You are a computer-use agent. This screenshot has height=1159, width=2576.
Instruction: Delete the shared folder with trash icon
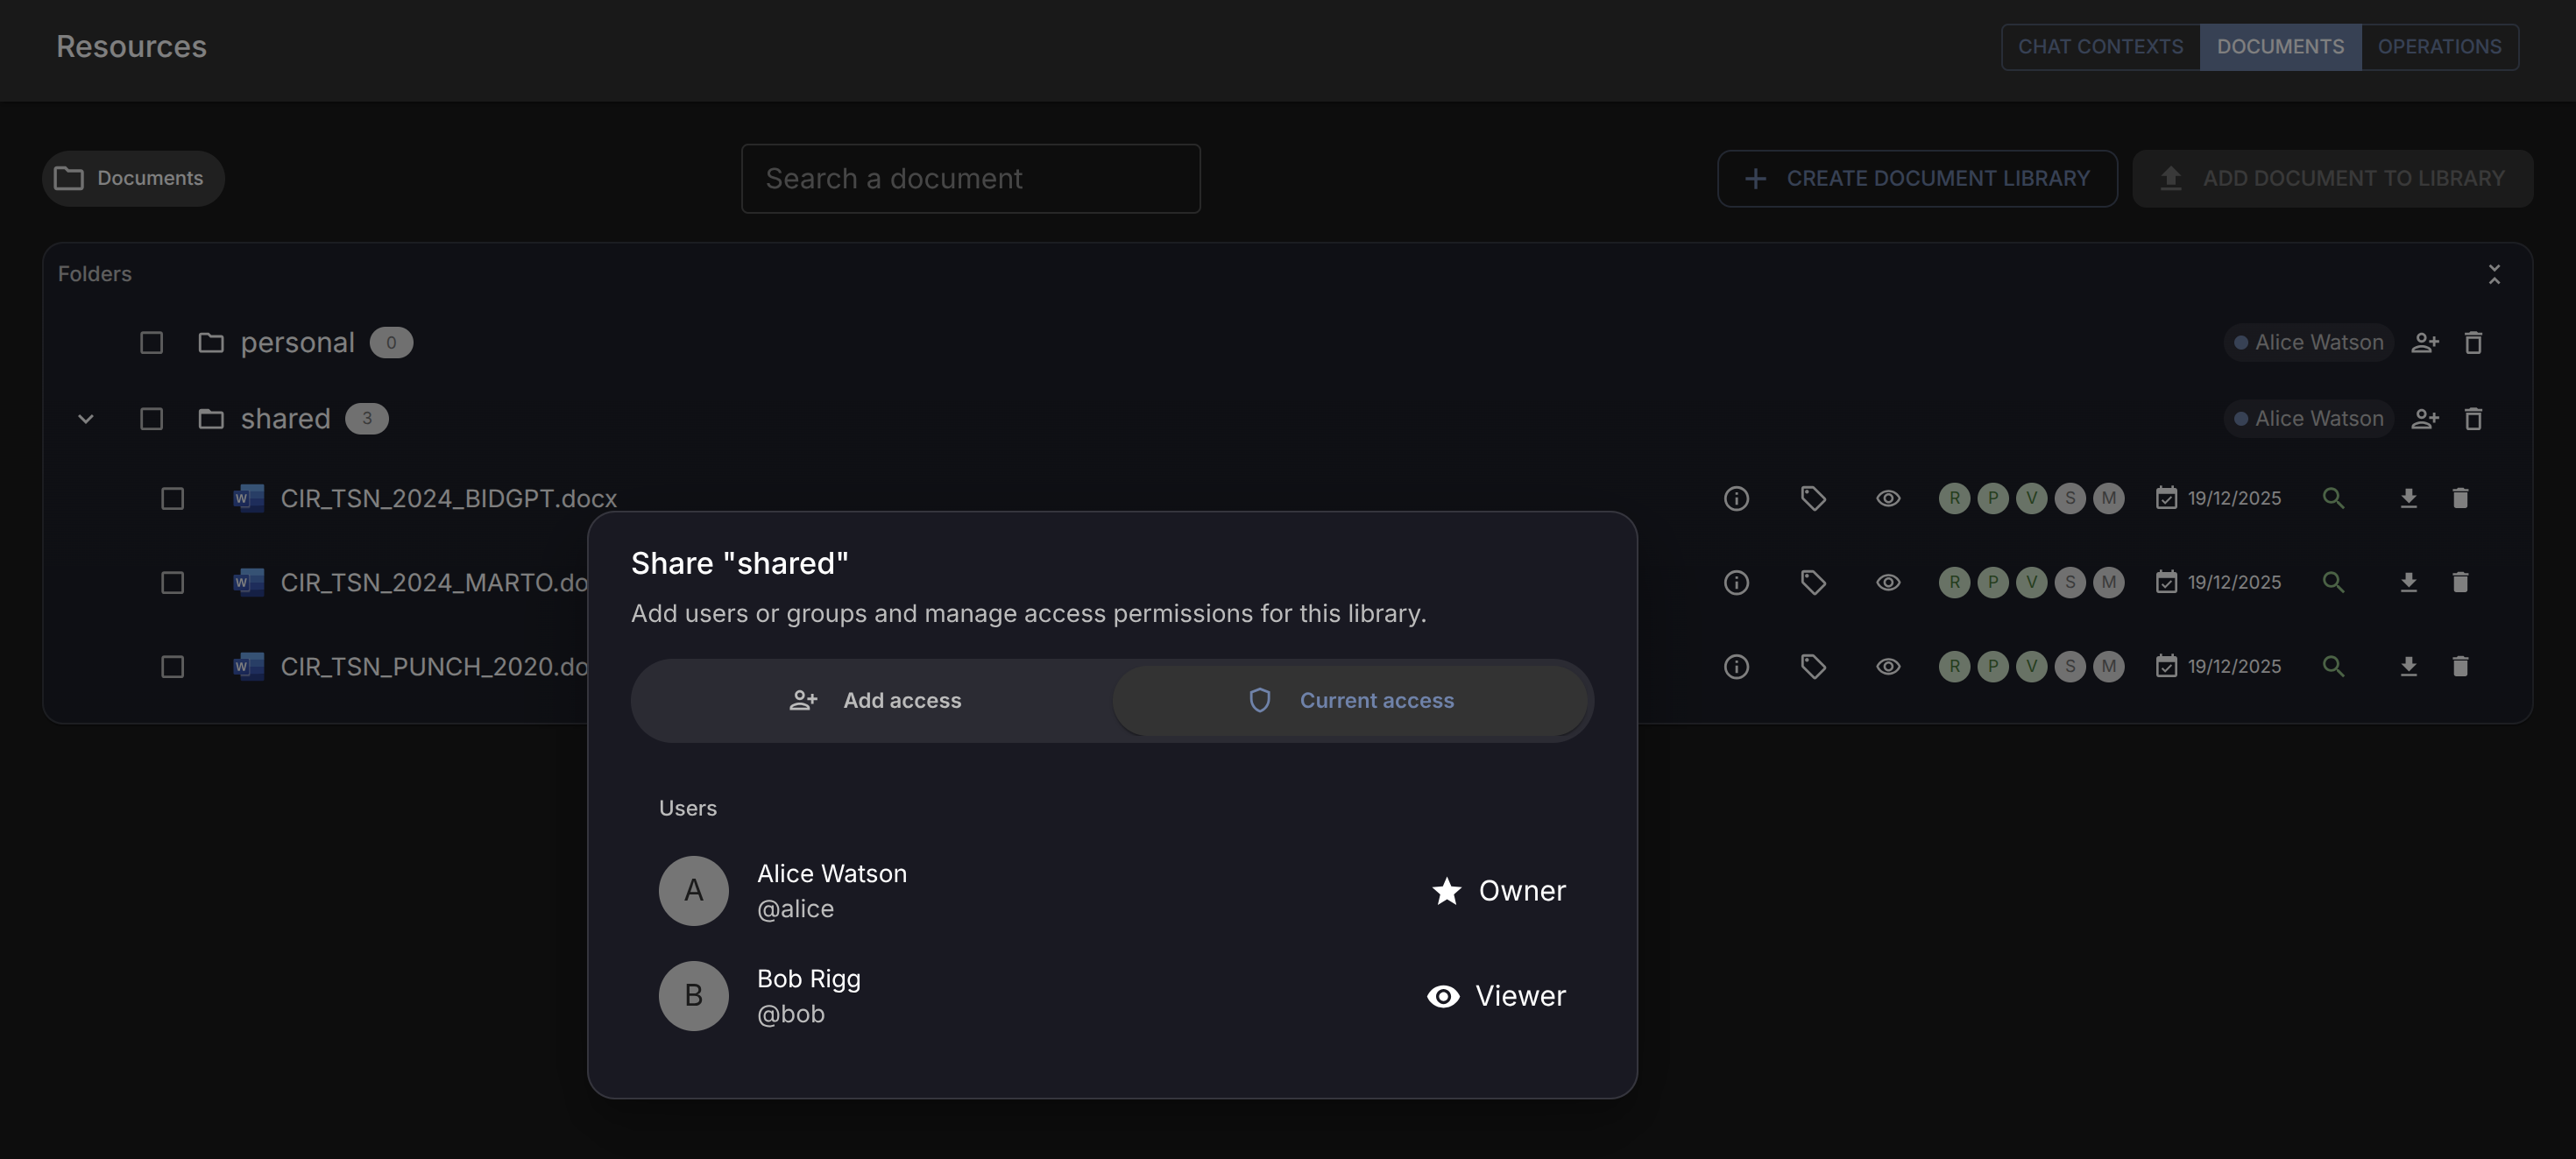2473,419
